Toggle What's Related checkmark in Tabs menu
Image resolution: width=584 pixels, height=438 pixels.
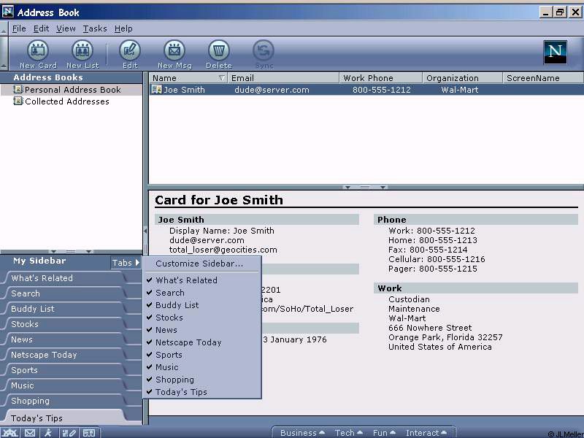tap(150, 280)
